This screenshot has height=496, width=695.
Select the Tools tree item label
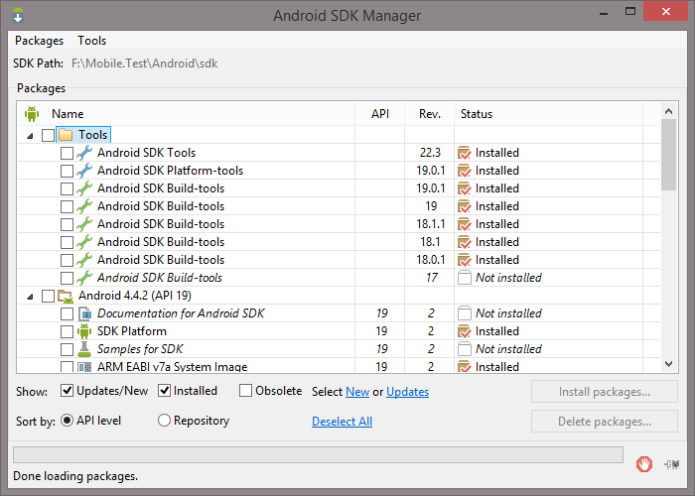(92, 135)
